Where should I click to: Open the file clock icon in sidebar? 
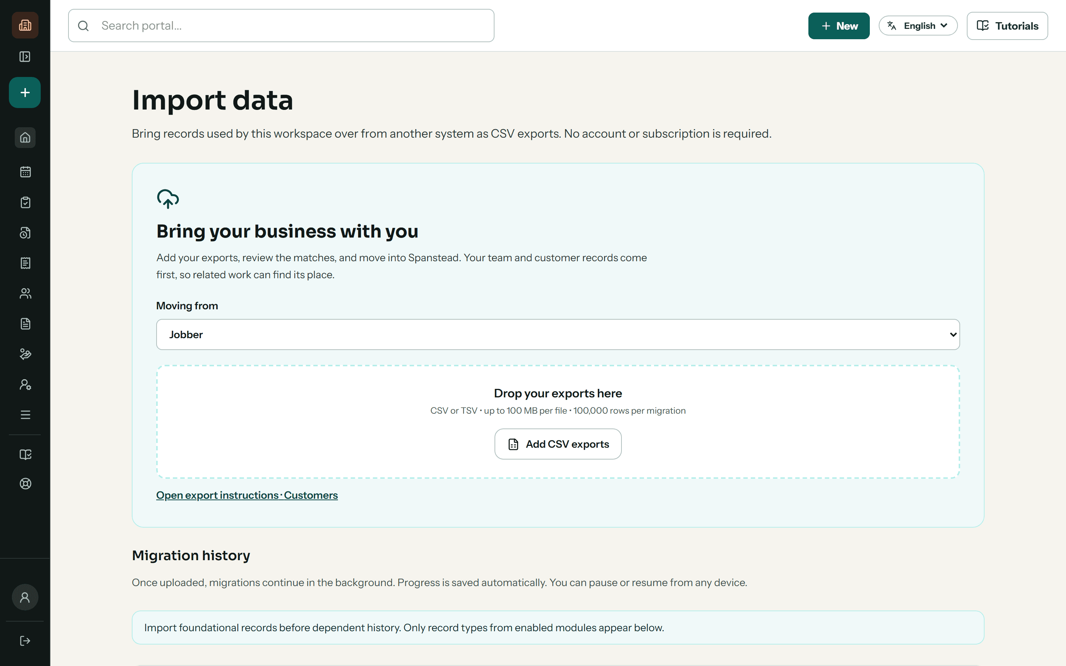(x=25, y=233)
